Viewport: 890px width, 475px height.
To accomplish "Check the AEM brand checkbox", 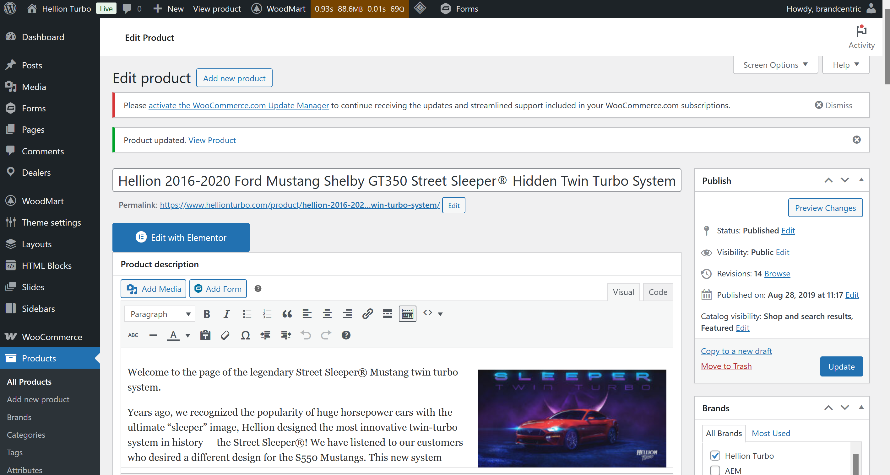I will coord(715,471).
